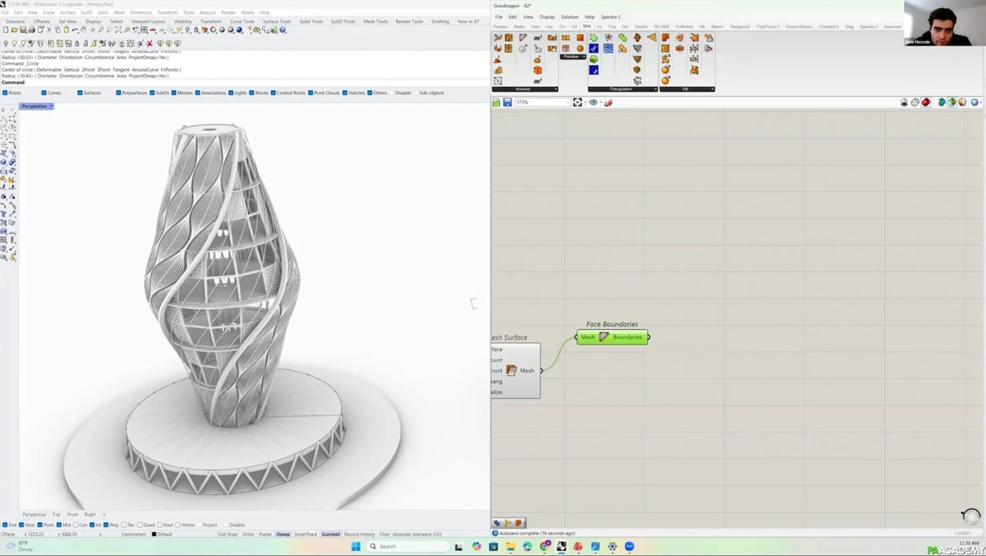
Task: Click the zoom extents icon in Grasshopper canvas toolbar
Action: pos(577,102)
